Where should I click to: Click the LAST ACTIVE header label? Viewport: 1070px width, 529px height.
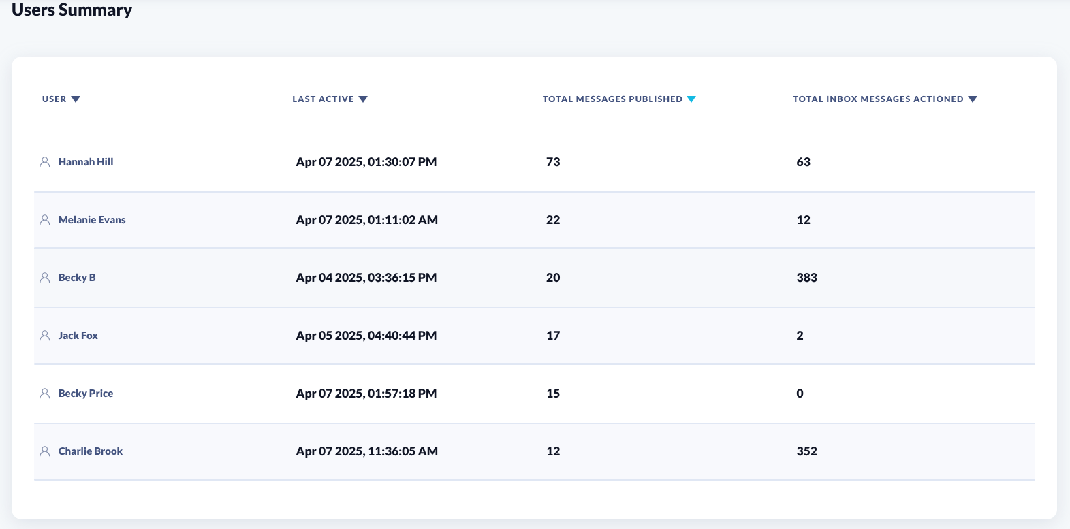click(x=323, y=99)
